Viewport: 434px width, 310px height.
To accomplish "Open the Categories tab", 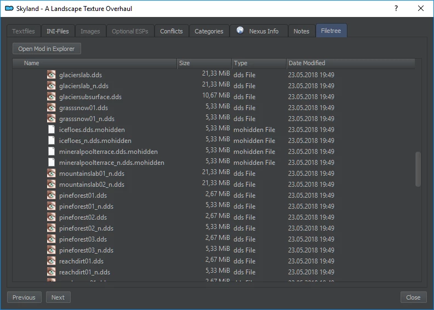I will 209,31.
